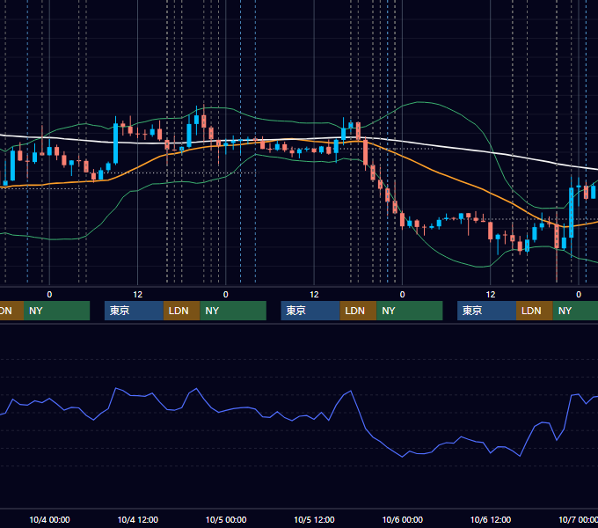Click the 10/4 12:00 date label

tap(138, 519)
